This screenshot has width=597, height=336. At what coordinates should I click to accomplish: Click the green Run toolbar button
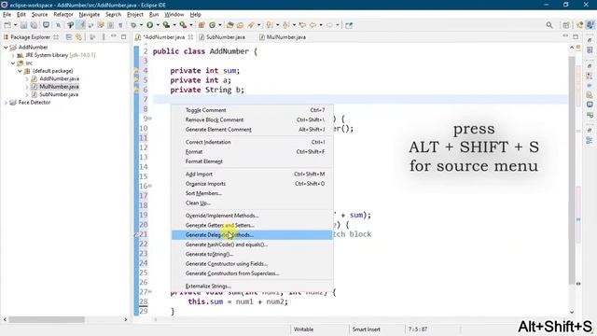point(150,25)
